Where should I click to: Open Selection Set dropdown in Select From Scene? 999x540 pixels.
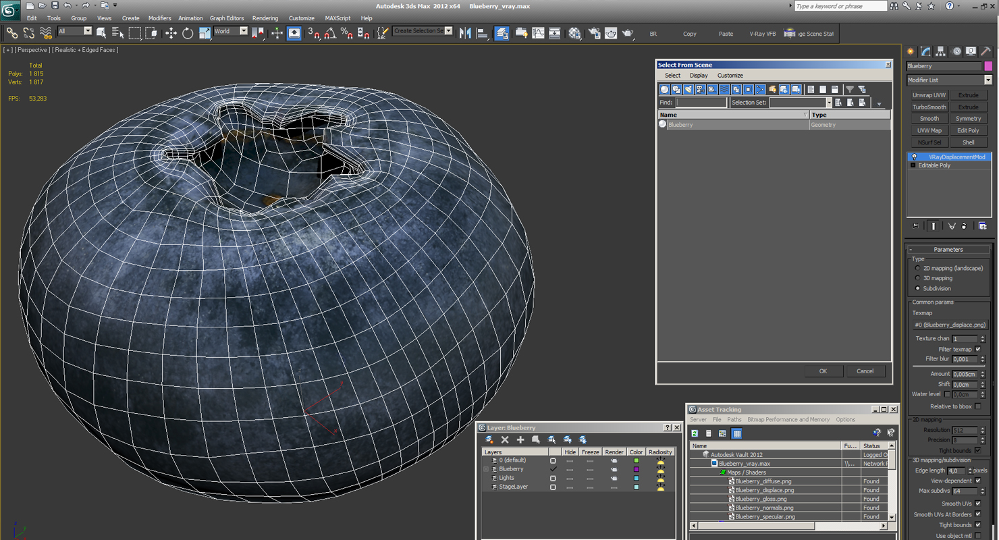[x=829, y=103]
